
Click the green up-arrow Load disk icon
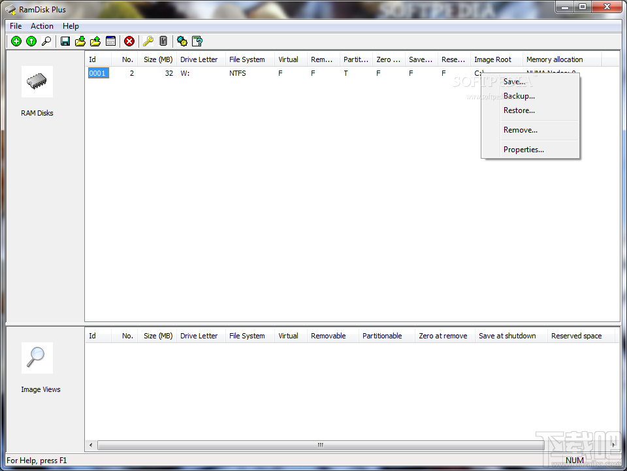[x=31, y=41]
